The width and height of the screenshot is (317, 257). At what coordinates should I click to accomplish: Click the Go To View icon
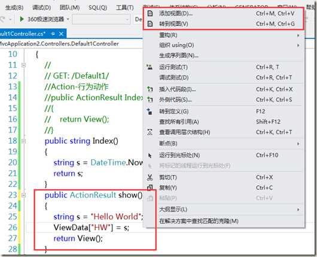pyautogui.click(x=150, y=24)
